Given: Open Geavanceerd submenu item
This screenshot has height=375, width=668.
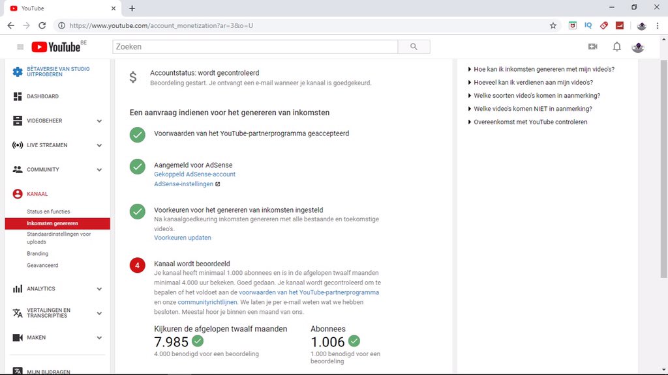Looking at the screenshot, I should [42, 266].
